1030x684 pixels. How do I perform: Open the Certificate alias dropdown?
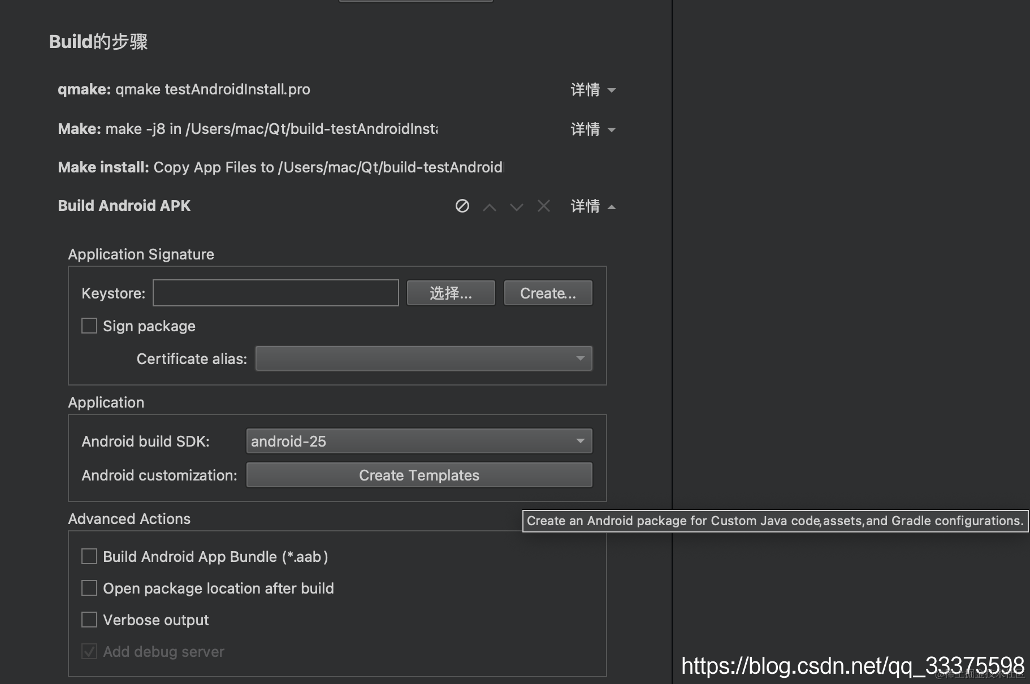(x=424, y=358)
